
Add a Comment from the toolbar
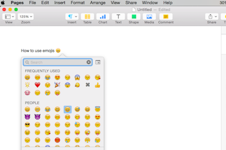166,16
